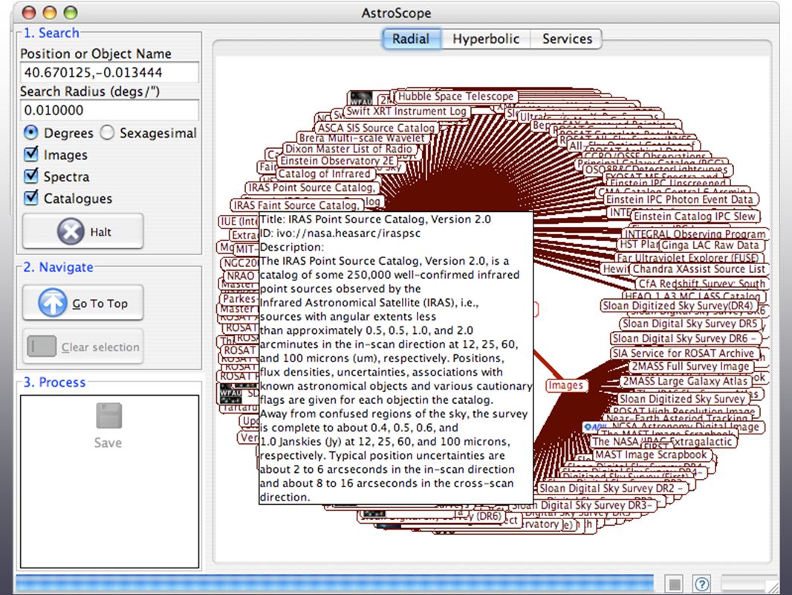Click the SIA Service for ROSAT Archive node
The height and width of the screenshot is (595, 792).
(684, 353)
